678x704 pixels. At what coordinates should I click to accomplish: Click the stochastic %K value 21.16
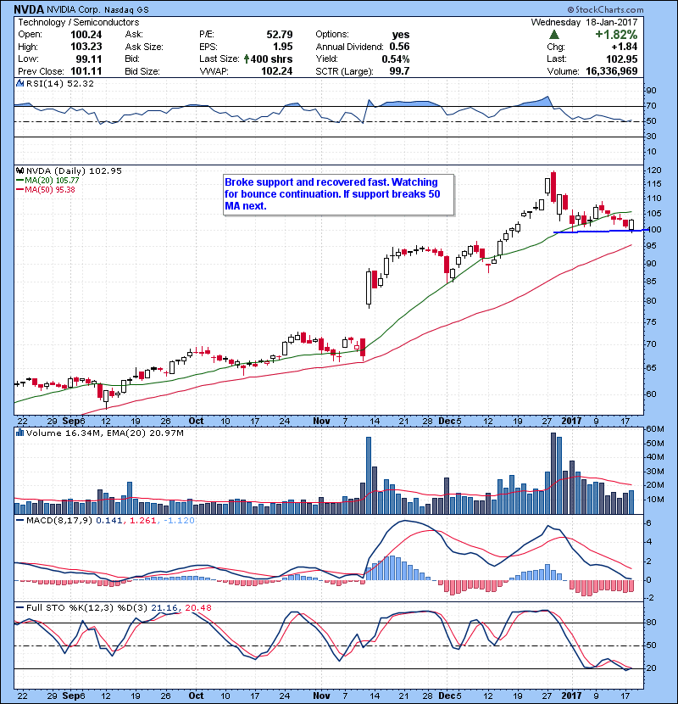[x=164, y=607]
